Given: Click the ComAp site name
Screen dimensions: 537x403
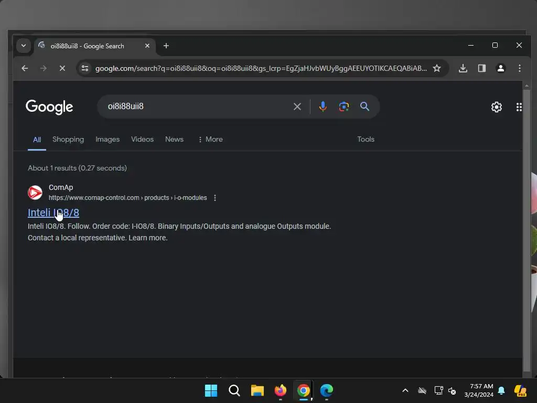Looking at the screenshot, I should (61, 187).
